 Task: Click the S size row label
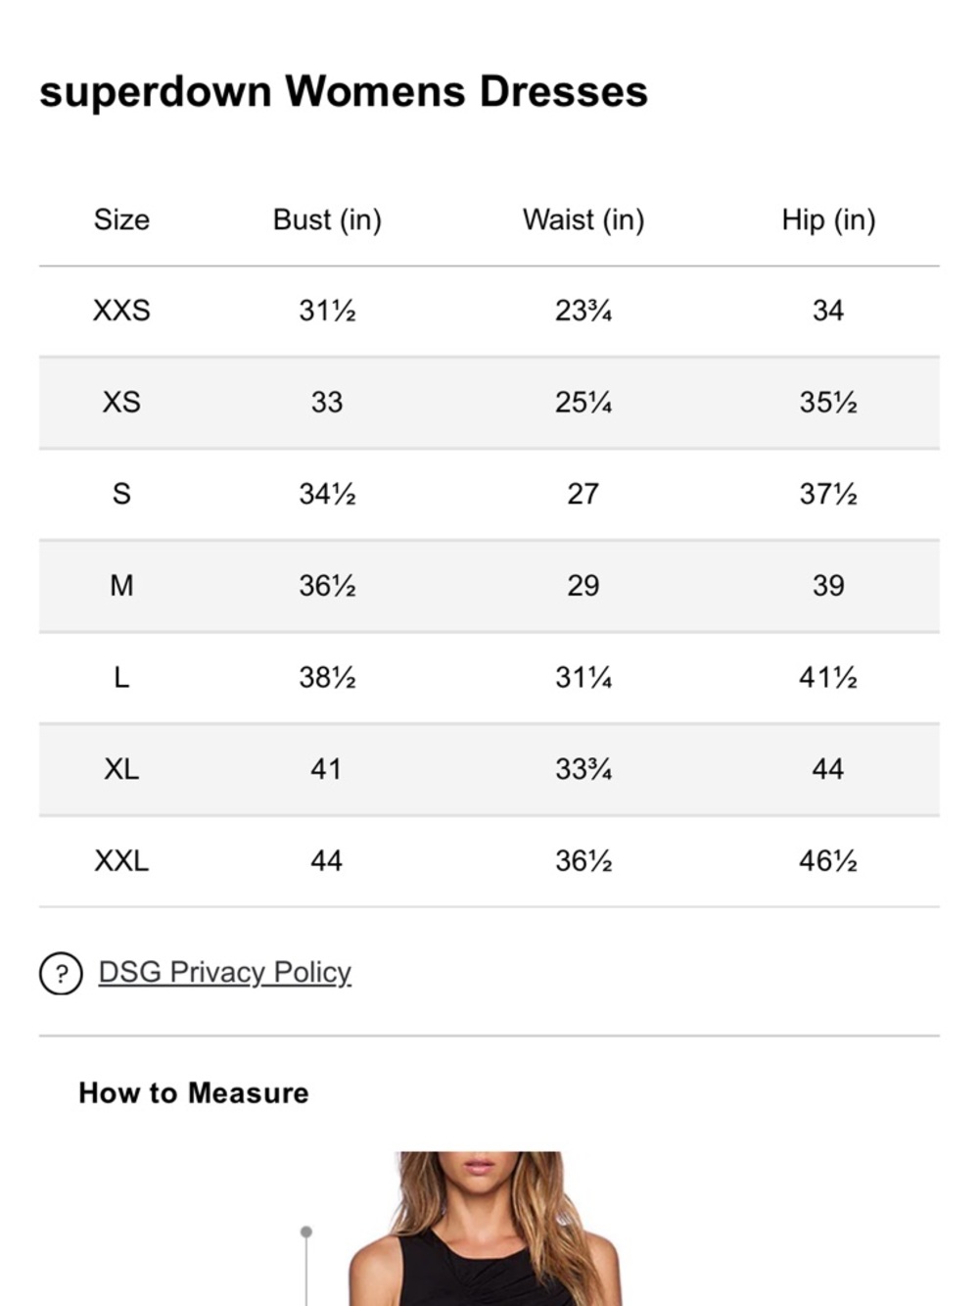click(121, 494)
